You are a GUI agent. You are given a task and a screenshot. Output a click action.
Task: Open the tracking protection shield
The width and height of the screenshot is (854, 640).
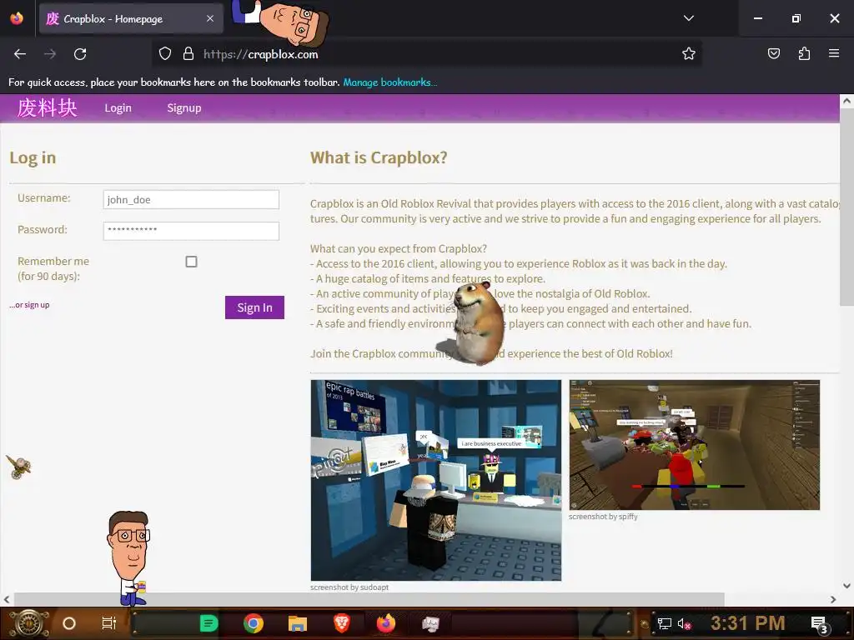(165, 53)
